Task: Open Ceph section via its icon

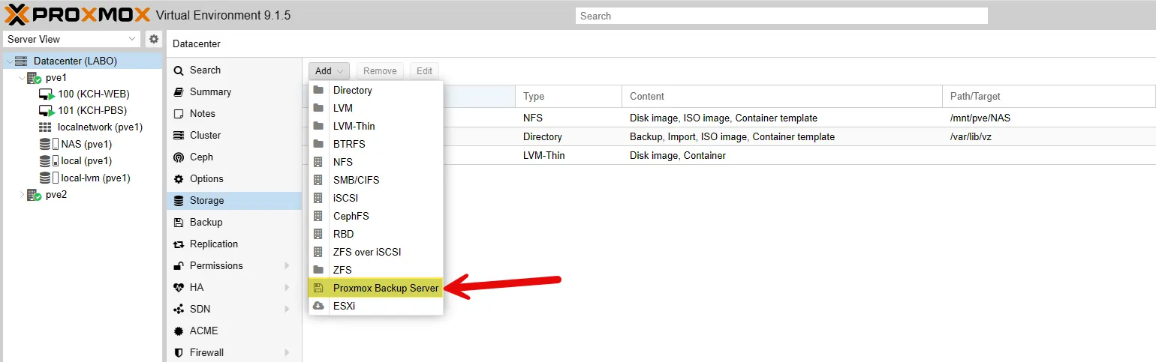Action: coord(178,157)
